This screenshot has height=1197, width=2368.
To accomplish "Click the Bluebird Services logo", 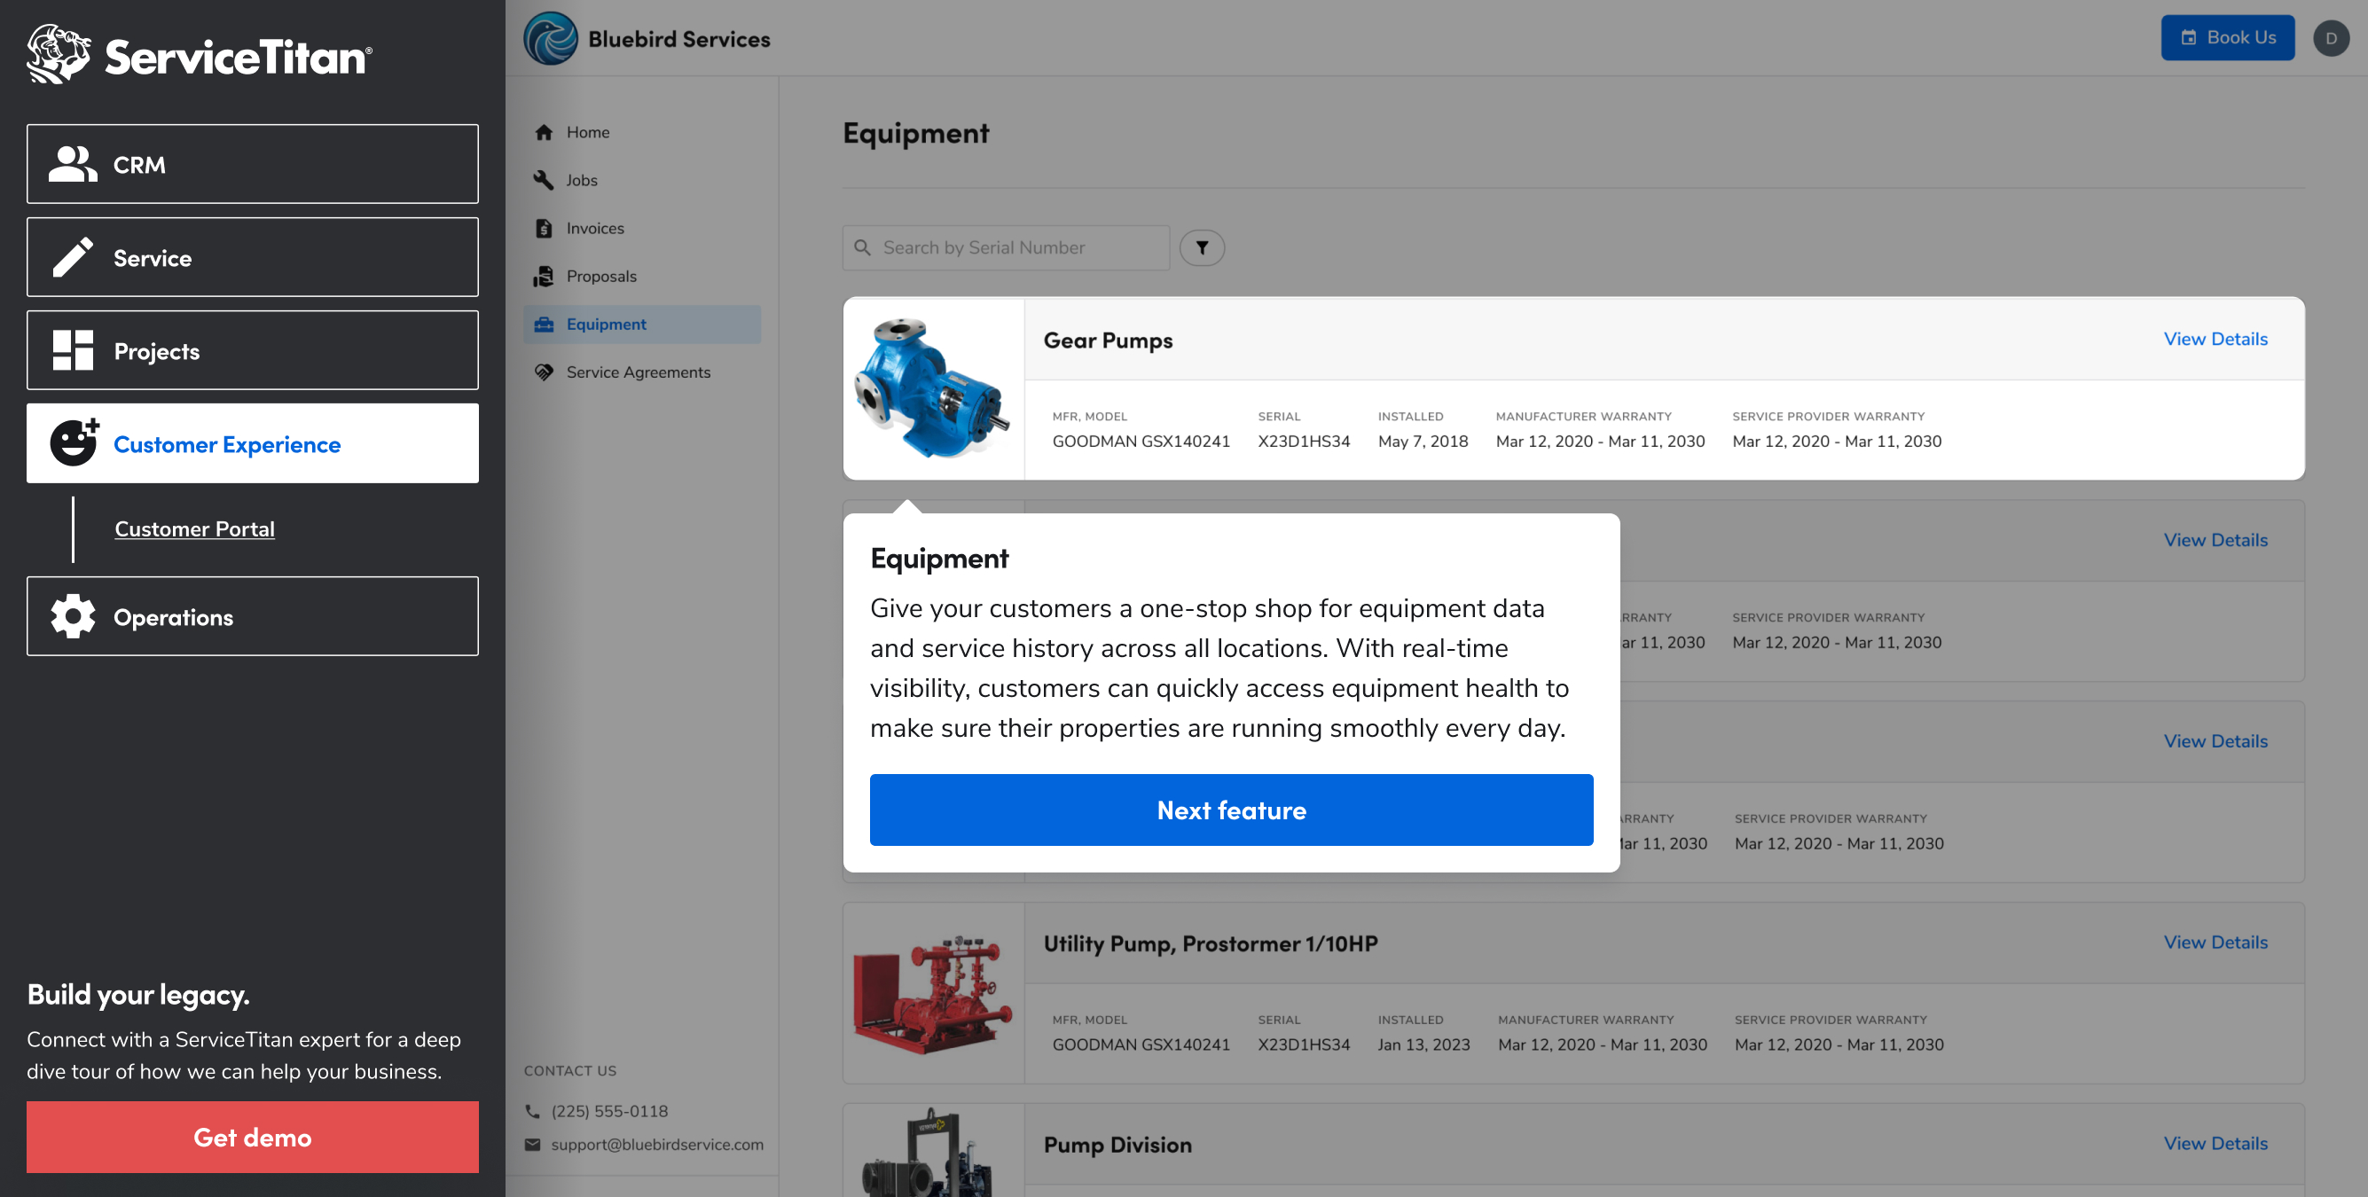I will pyautogui.click(x=551, y=39).
